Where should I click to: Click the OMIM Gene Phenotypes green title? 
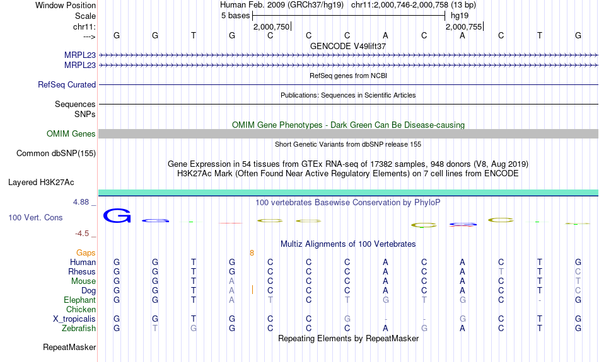pos(348,125)
